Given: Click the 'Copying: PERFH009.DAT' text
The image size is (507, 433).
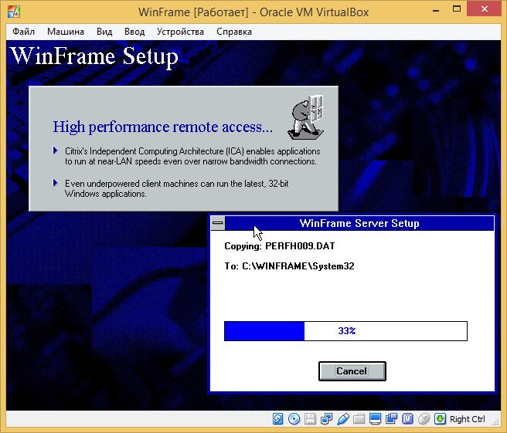Looking at the screenshot, I should (x=280, y=246).
